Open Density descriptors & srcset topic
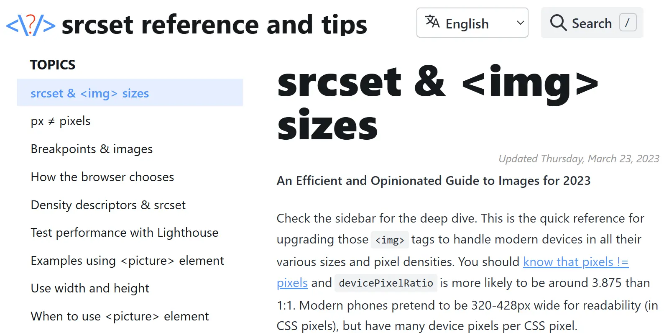 pyautogui.click(x=108, y=205)
